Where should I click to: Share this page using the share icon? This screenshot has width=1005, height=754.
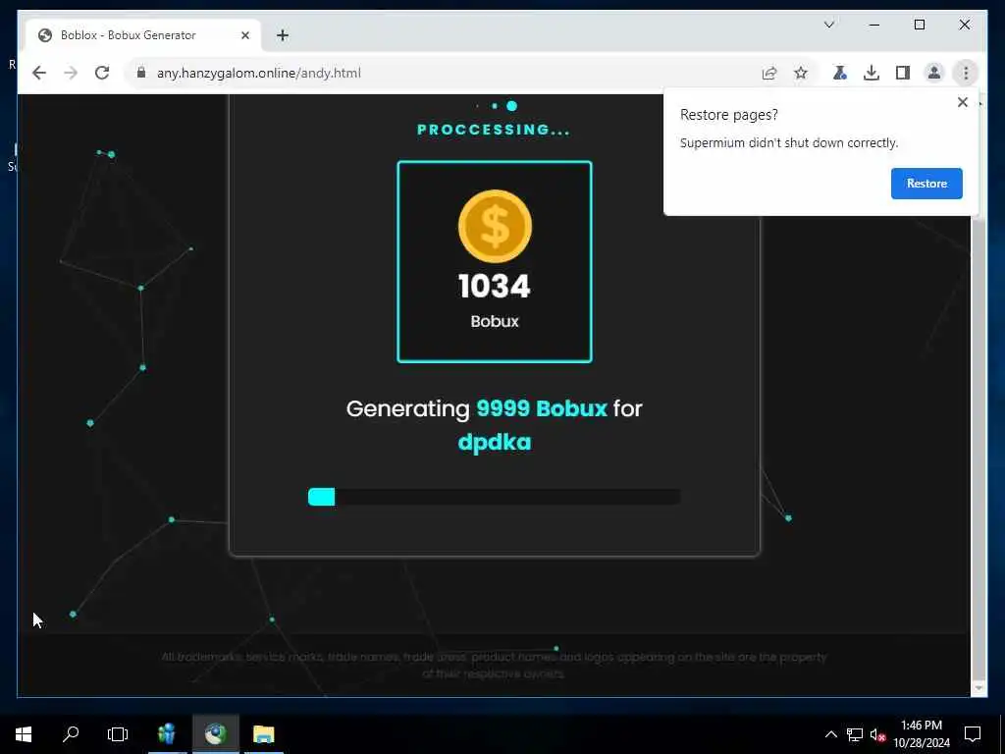[x=769, y=73]
